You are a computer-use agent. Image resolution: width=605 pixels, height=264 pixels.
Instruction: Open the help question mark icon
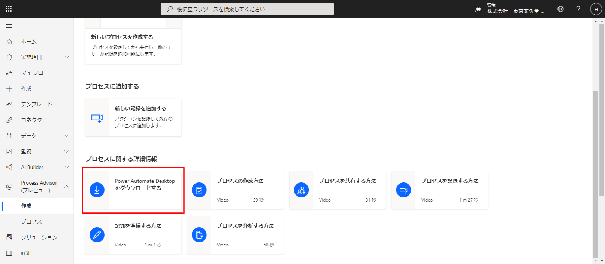578,9
